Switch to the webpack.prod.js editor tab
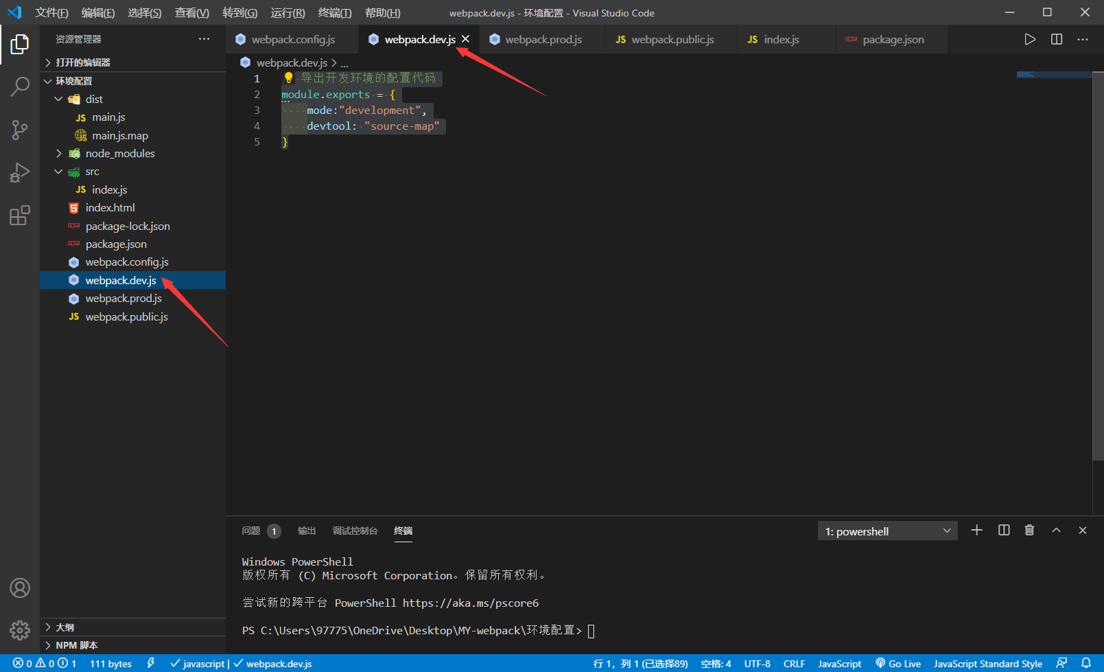This screenshot has height=672, width=1104. (x=543, y=39)
